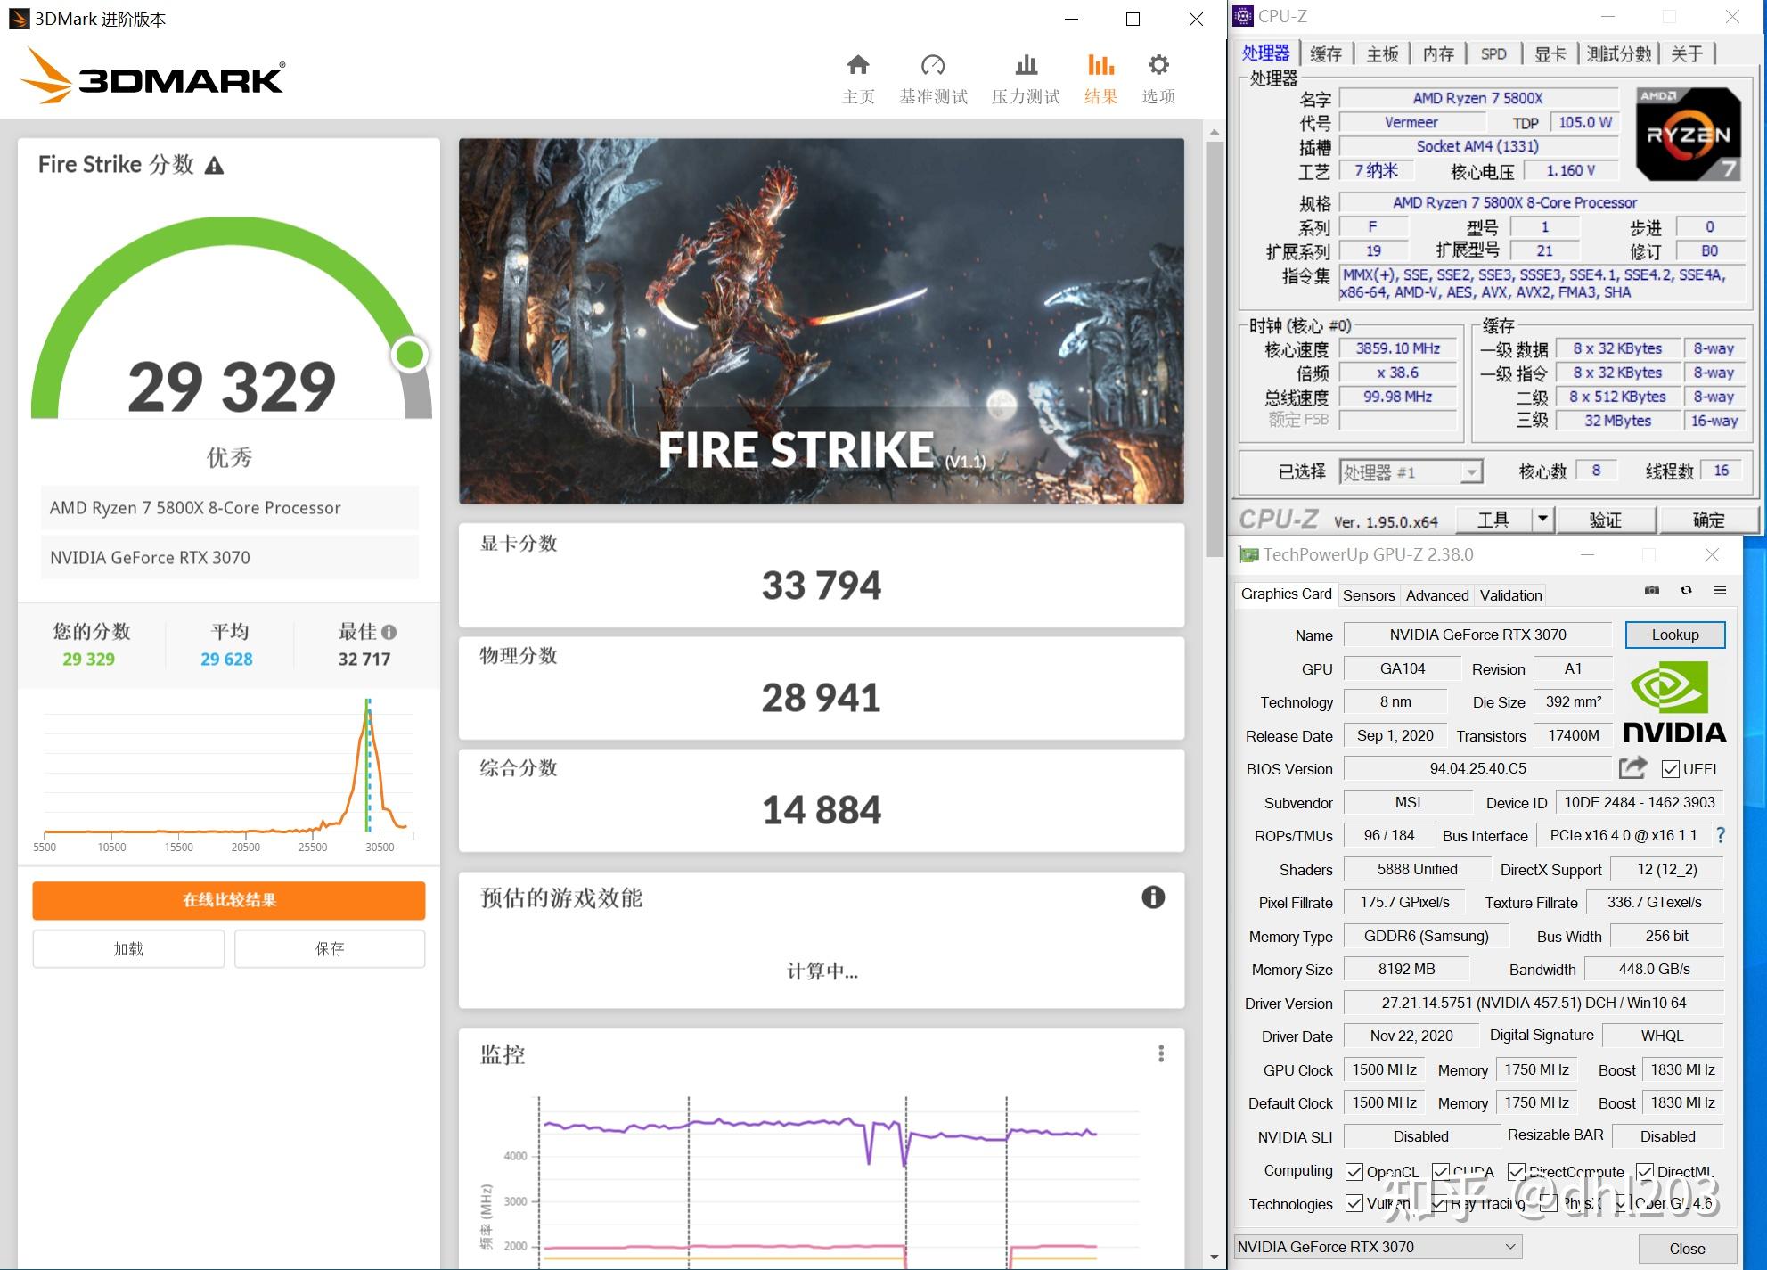Click the green gauge marker on the Fire Strike dial
Viewport: 1767px width, 1270px height.
(410, 354)
